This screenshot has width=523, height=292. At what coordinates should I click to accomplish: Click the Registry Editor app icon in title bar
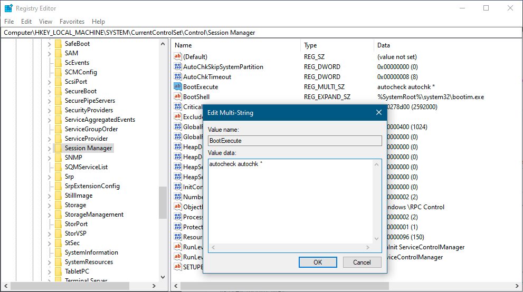coord(8,8)
